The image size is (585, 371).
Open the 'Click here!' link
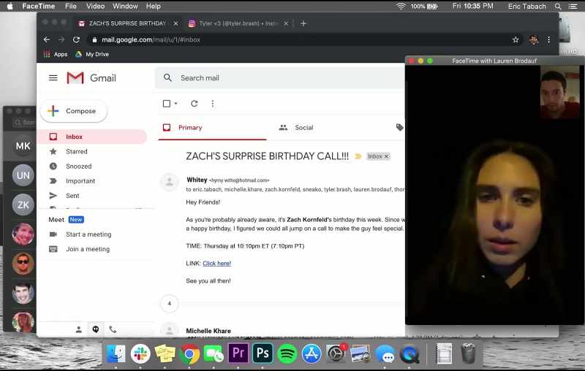click(216, 264)
